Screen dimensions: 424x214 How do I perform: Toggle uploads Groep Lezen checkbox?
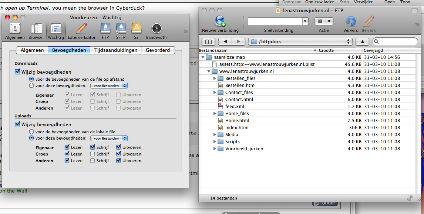67,154
